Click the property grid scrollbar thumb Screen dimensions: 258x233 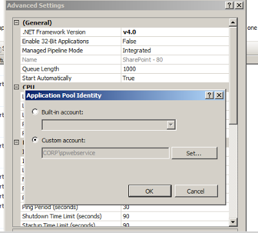233,75
